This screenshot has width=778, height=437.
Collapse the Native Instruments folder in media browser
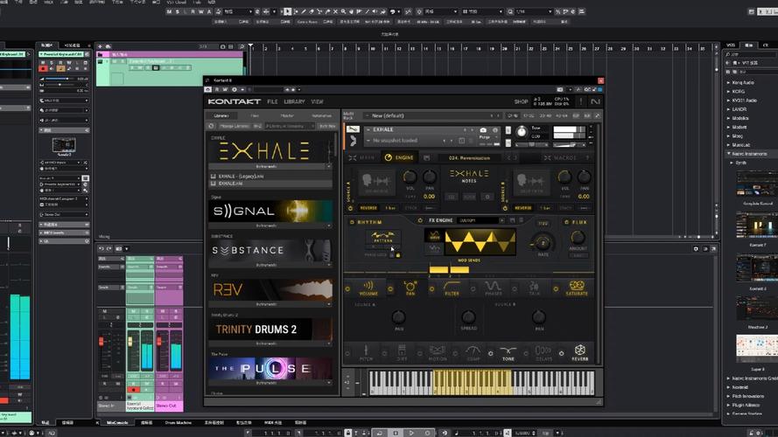tap(728, 154)
